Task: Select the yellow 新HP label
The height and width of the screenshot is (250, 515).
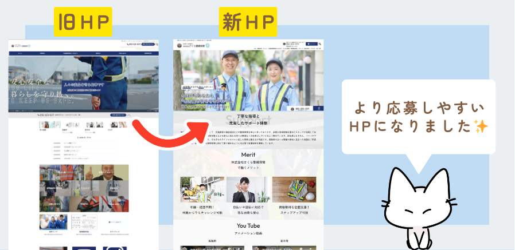Action: pos(248,22)
